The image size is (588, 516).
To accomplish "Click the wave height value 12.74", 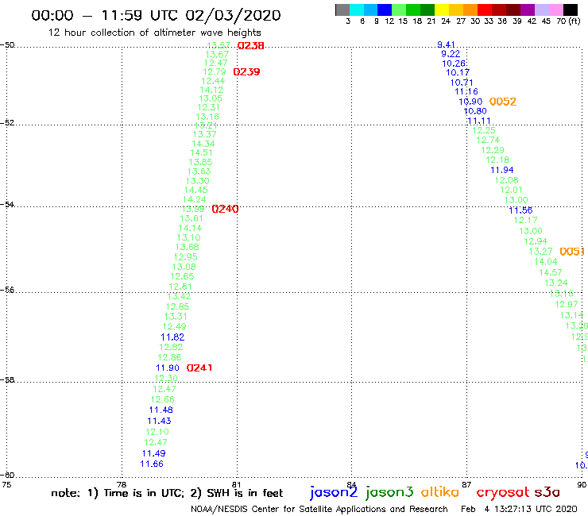I will tap(488, 141).
